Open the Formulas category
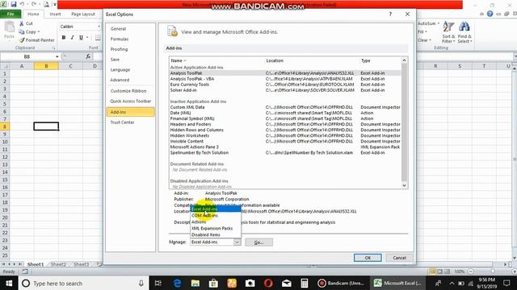 point(131,39)
